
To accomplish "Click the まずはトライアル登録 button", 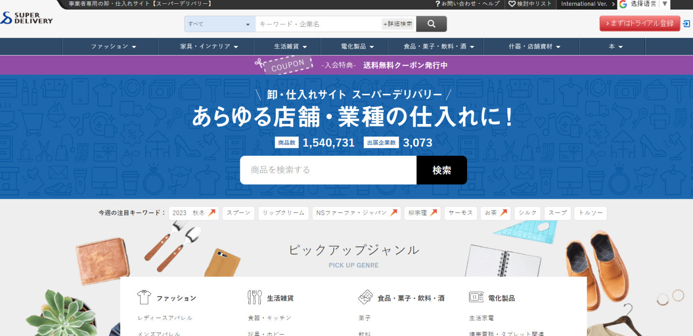I will [x=639, y=22].
